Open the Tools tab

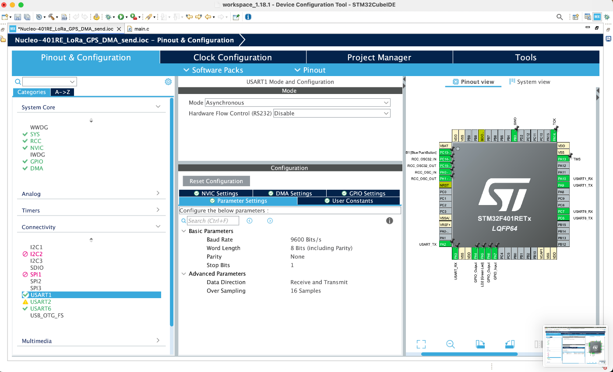tap(526, 57)
